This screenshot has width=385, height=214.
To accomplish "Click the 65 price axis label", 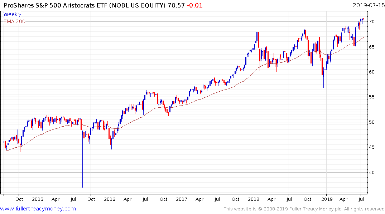I will [371, 47].
